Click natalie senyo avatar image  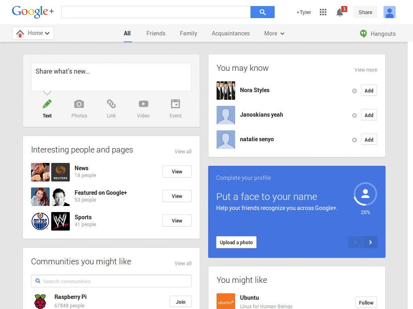pos(226,140)
